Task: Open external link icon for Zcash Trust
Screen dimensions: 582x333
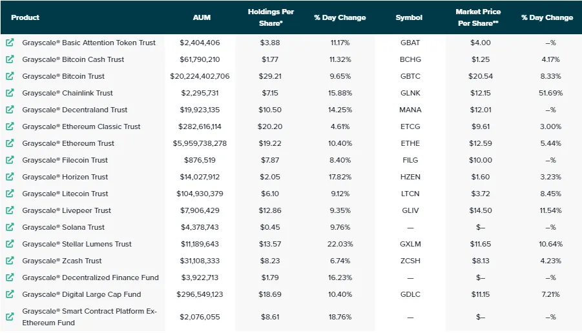Action: (x=10, y=261)
